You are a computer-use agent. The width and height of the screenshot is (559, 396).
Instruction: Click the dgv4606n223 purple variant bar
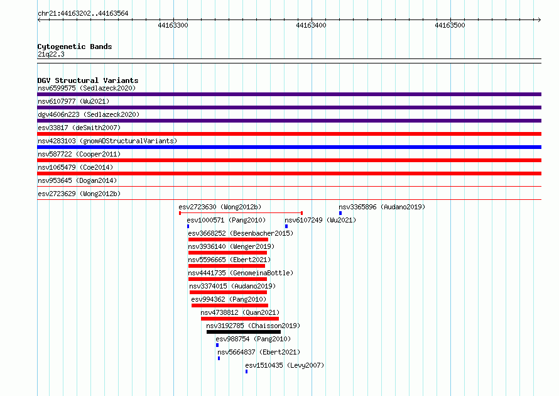click(289, 121)
